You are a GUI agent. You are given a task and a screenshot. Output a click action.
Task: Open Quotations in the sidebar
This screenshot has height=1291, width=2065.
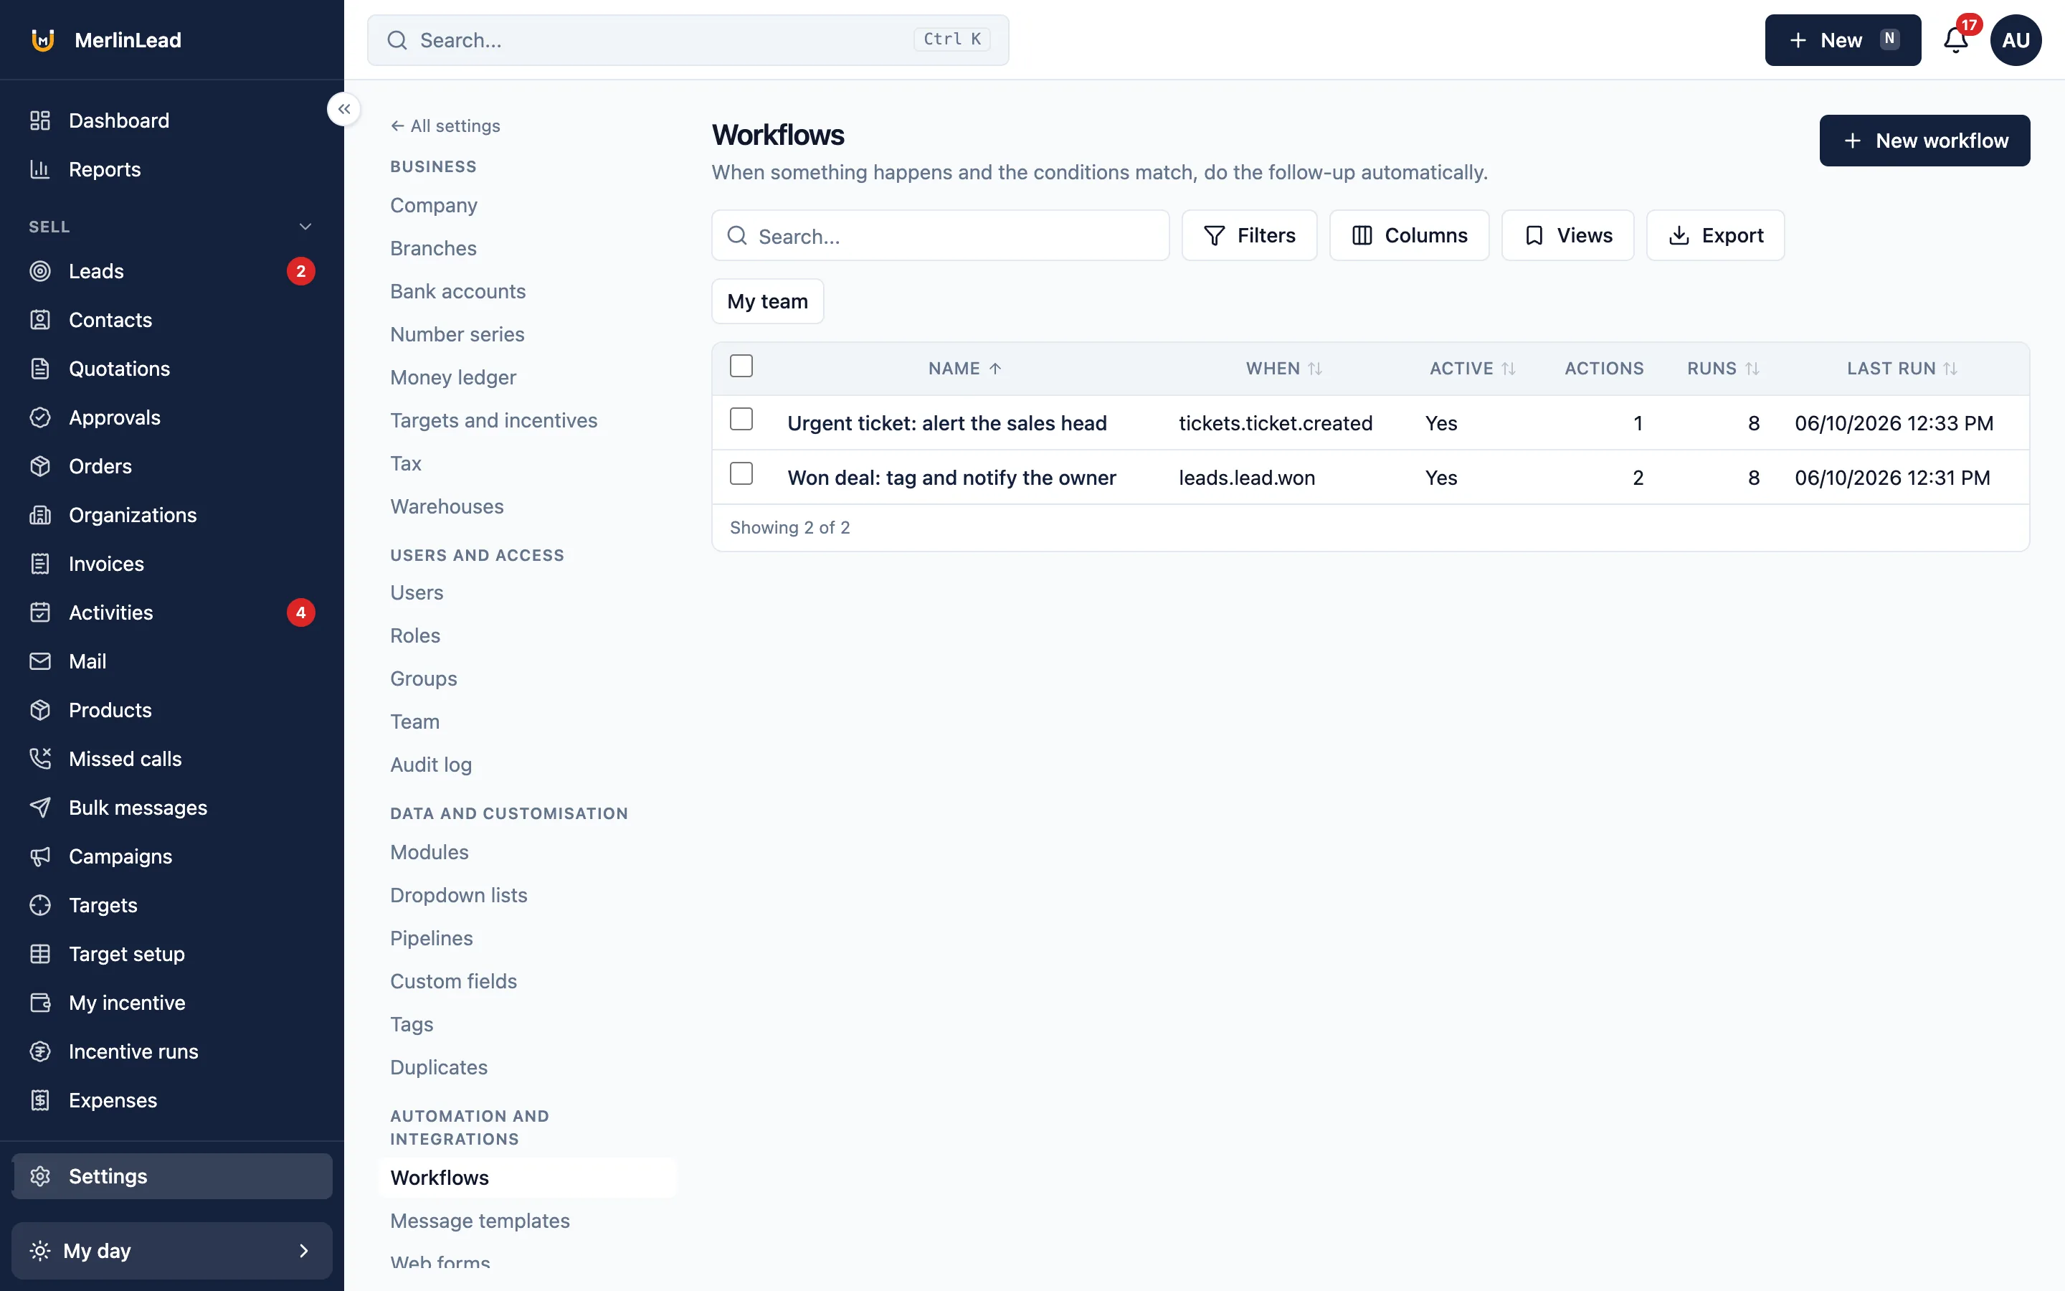click(x=171, y=369)
